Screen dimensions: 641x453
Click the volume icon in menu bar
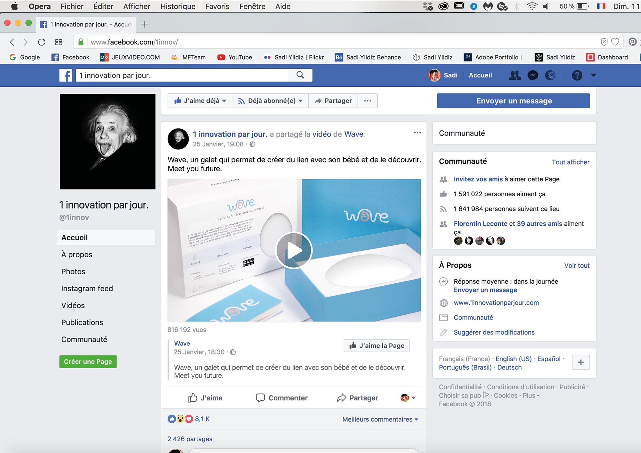coord(546,6)
